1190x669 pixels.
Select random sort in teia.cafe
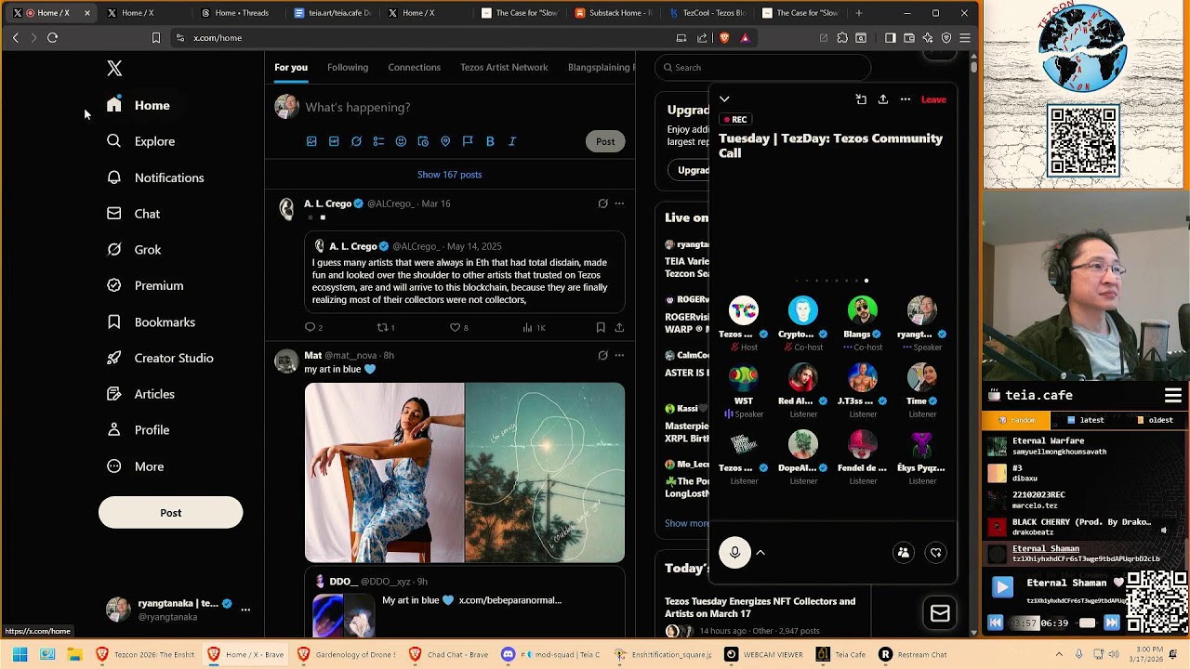tap(1015, 420)
